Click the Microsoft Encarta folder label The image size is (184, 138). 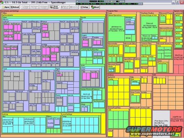[x=166, y=28]
